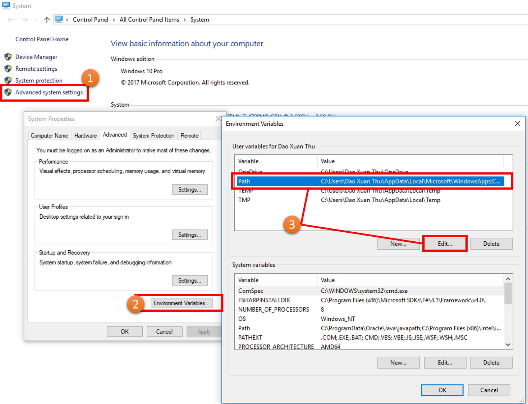The height and width of the screenshot is (404, 528).
Task: Switch to the Remote tab
Action: point(189,135)
